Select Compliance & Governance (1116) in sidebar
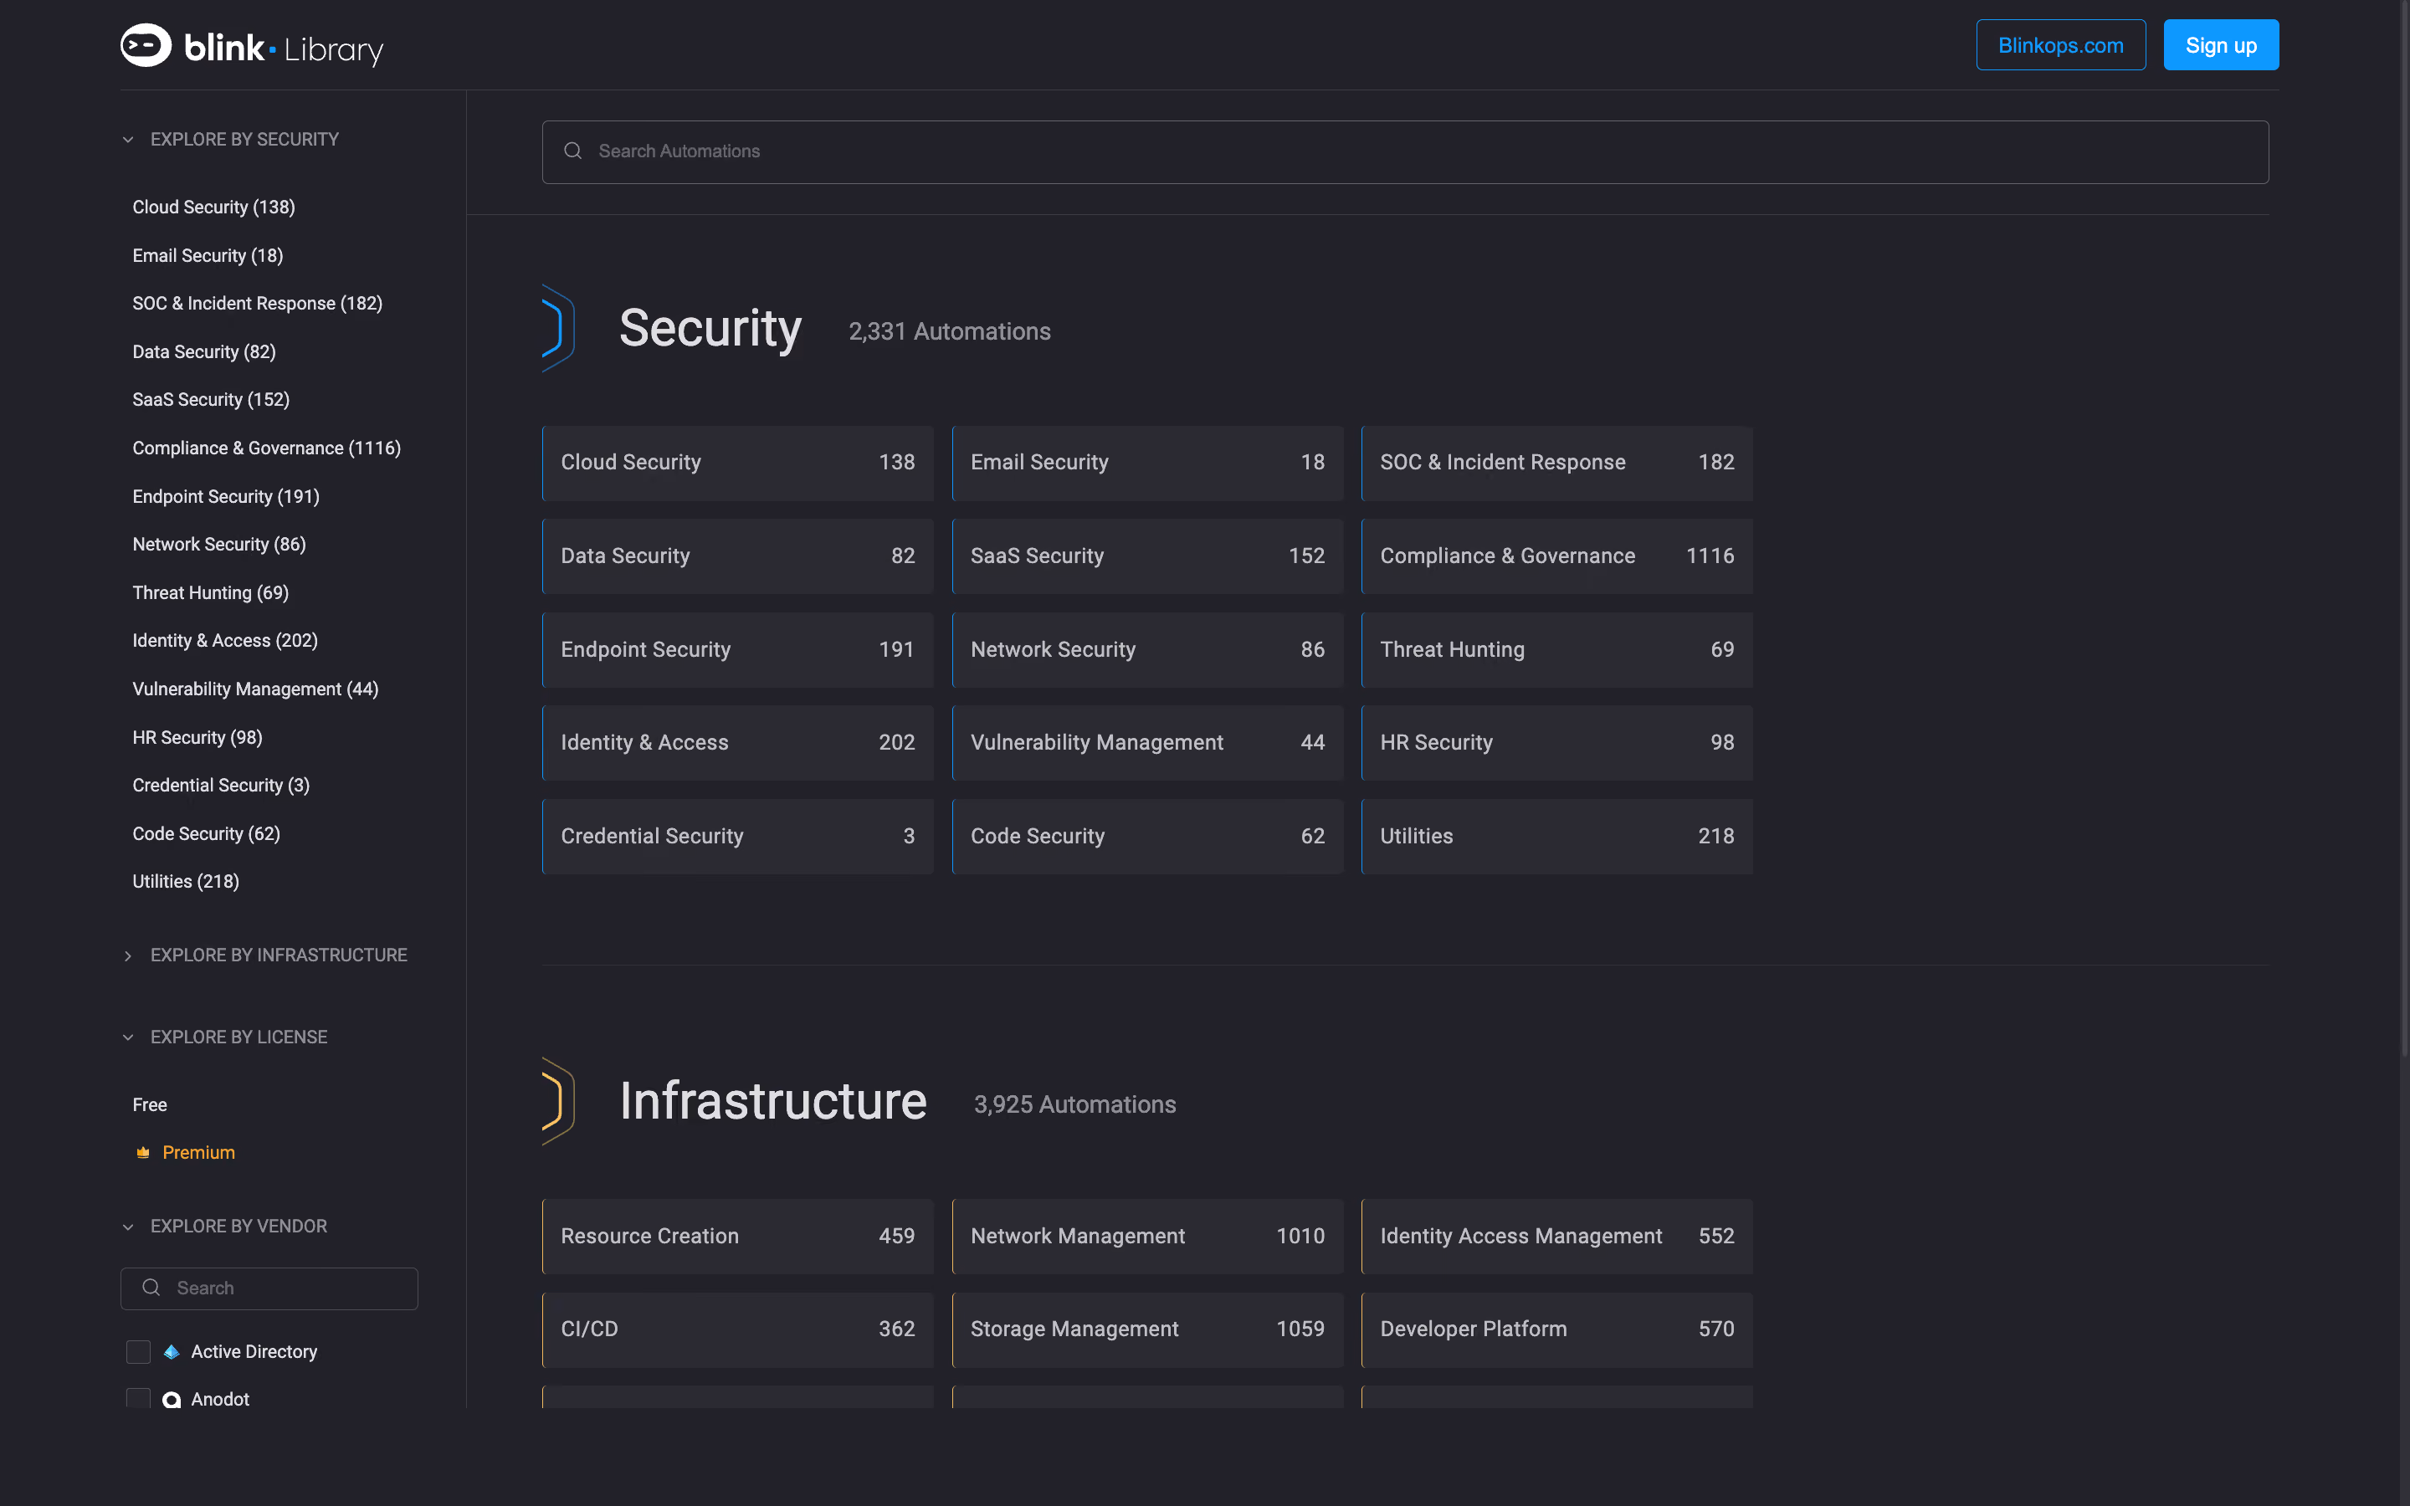The image size is (2410, 1506). [266, 448]
